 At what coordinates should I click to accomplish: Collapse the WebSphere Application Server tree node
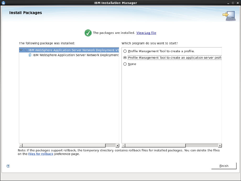[x=21, y=50]
